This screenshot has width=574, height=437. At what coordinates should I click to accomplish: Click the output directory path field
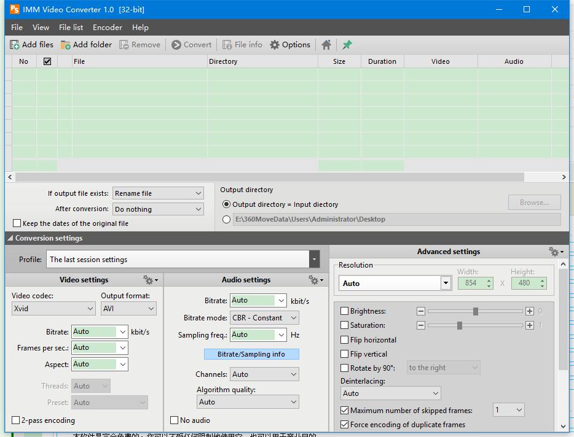(397, 219)
